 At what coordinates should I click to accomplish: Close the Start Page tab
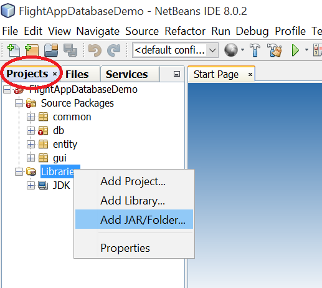(250, 74)
